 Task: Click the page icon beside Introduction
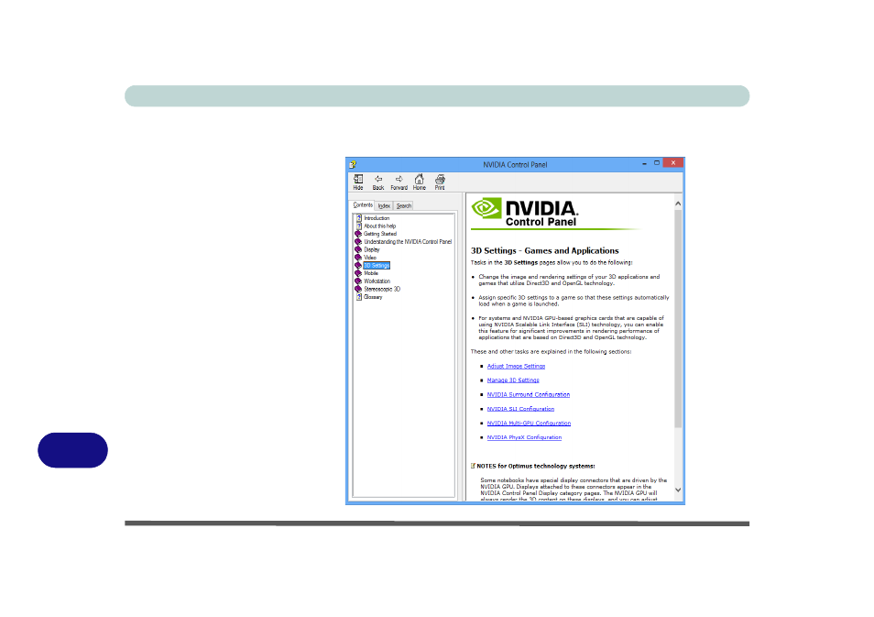[x=359, y=218]
